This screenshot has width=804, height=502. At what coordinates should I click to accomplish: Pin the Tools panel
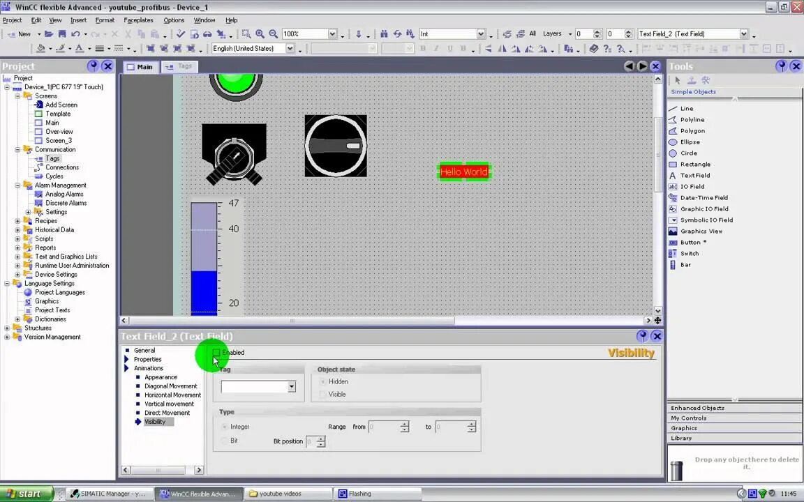point(782,66)
